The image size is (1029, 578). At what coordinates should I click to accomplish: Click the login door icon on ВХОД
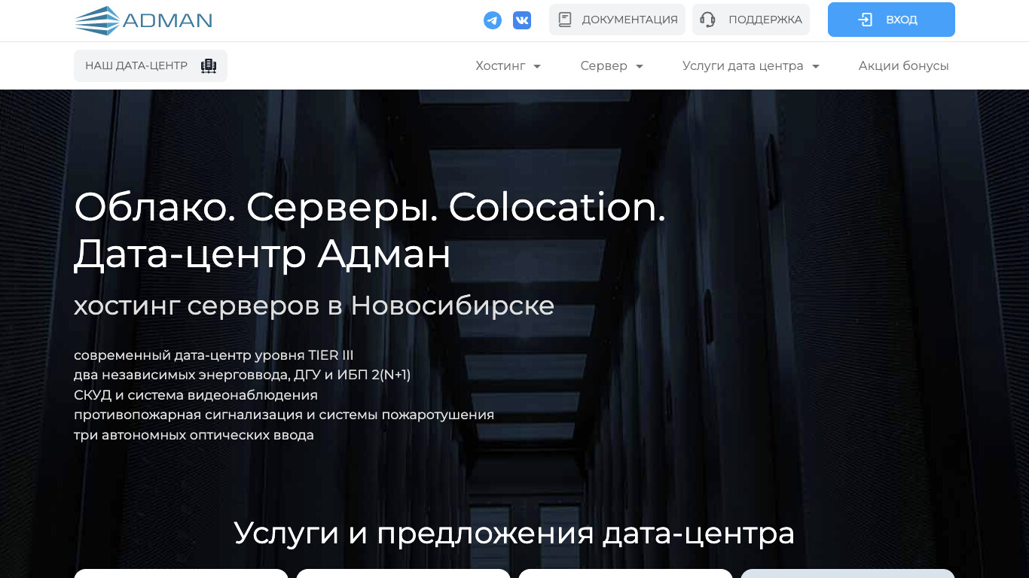[x=865, y=19]
